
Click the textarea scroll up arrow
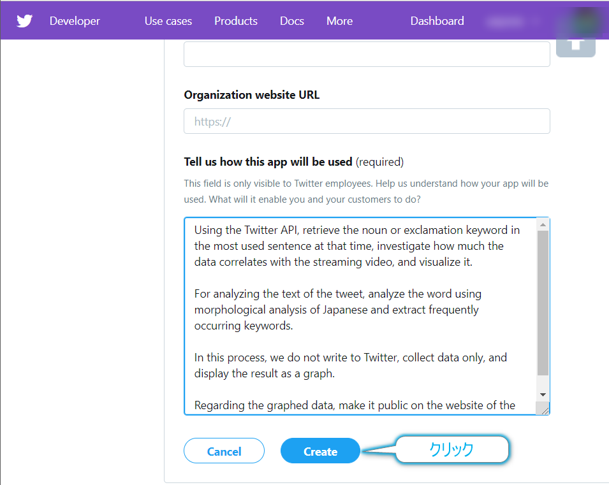(543, 224)
